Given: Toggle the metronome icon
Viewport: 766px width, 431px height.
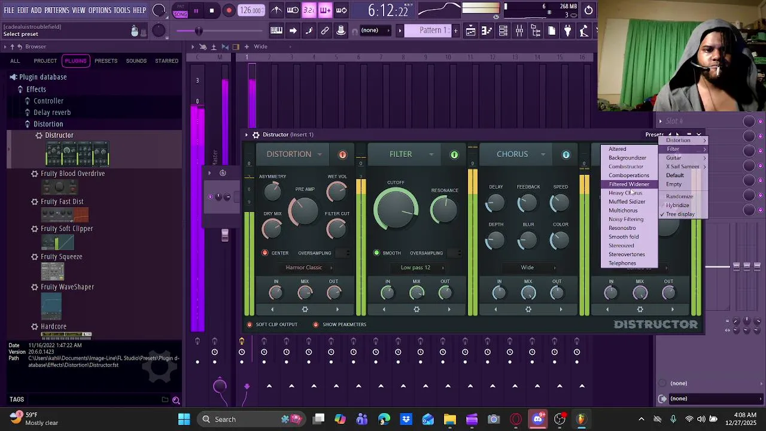Looking at the screenshot, I should [276, 10].
